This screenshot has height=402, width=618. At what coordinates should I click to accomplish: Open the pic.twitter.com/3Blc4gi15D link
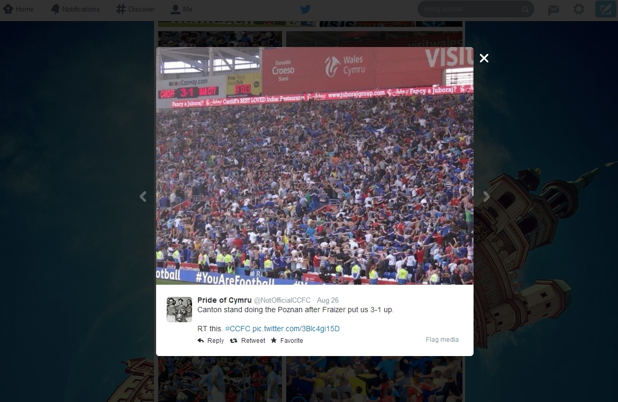[296, 329]
